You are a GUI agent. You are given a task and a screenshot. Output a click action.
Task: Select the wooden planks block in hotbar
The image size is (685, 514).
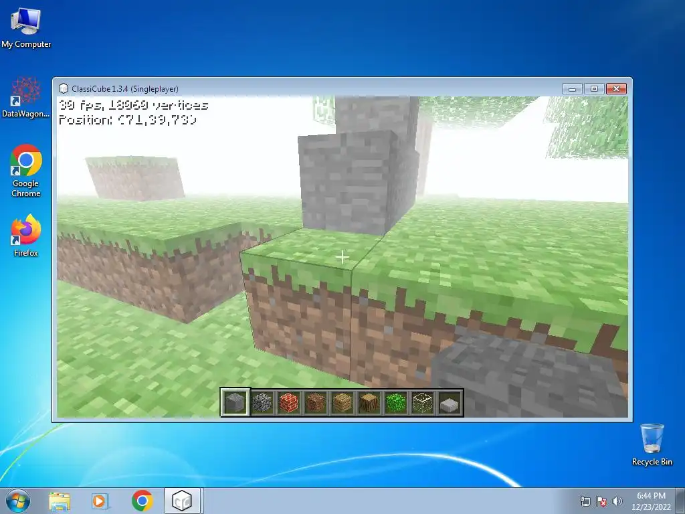click(342, 402)
